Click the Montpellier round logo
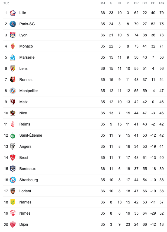The width and height of the screenshot is (167, 232). pyautogui.click(x=13, y=91)
